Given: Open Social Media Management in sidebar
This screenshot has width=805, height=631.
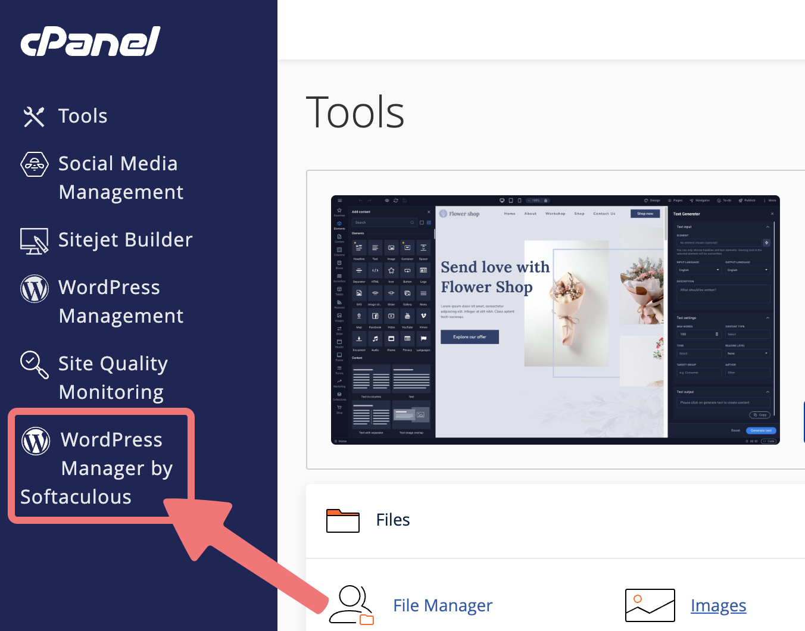Looking at the screenshot, I should tap(102, 177).
